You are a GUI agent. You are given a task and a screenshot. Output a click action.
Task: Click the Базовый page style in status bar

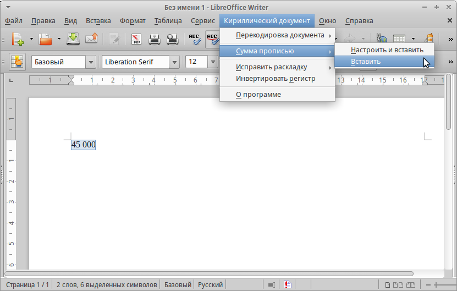coord(178,284)
